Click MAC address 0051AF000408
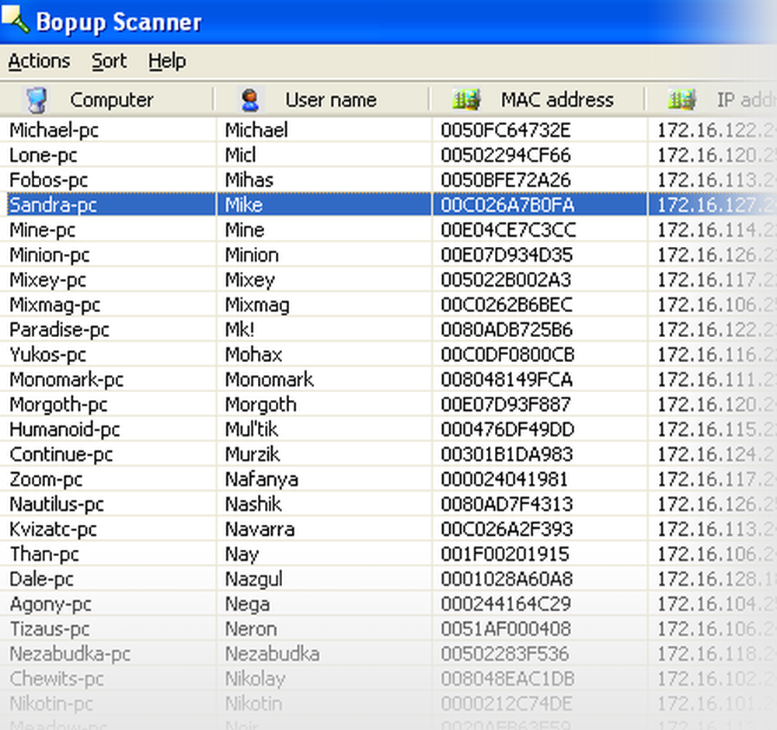Viewport: 777px width, 730px height. tap(506, 630)
